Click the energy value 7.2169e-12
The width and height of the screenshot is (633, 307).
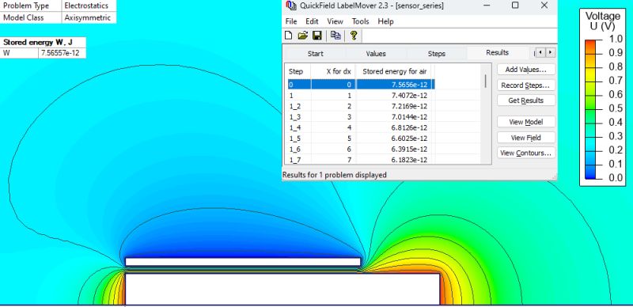pos(409,106)
